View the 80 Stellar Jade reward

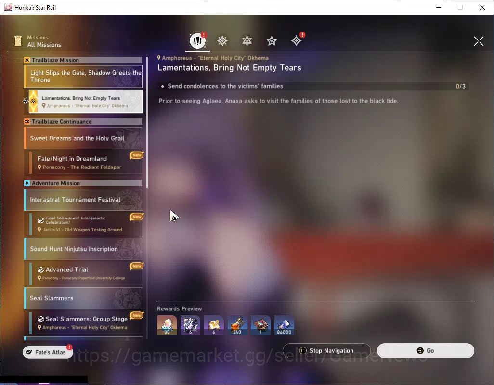point(167,325)
